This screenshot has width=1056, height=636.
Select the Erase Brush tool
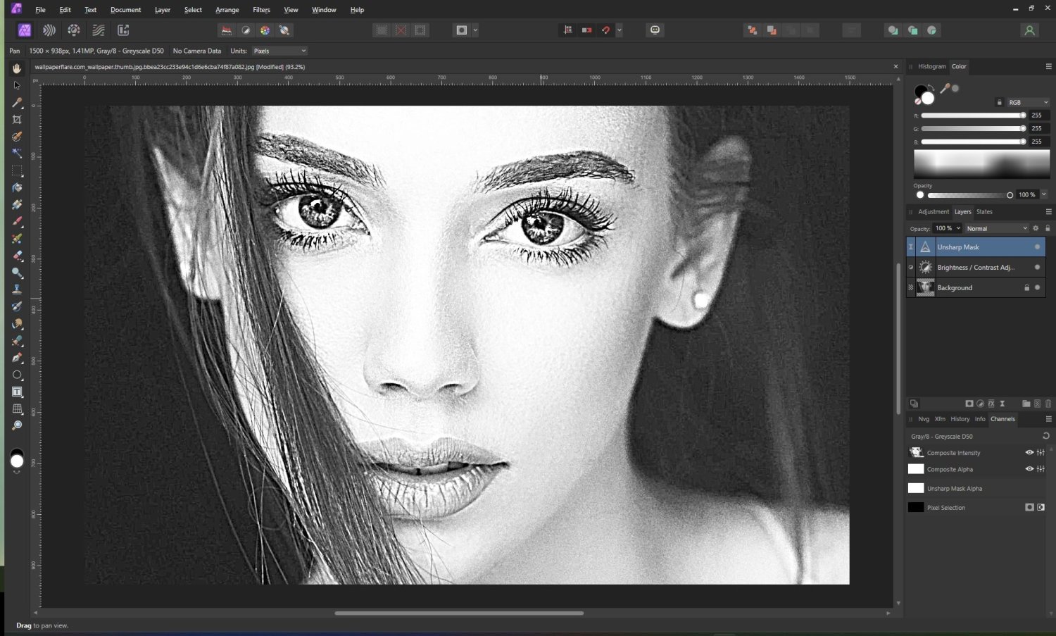(x=17, y=256)
